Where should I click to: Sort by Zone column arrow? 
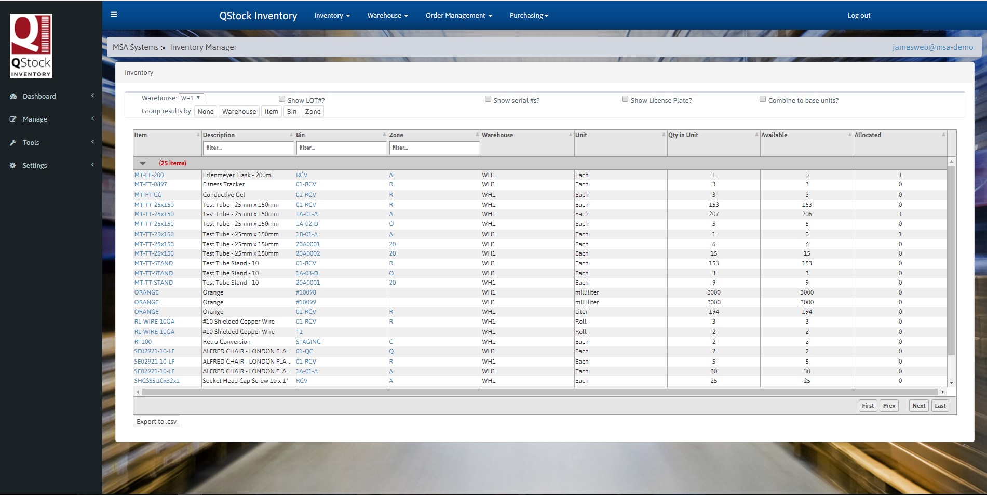coord(477,135)
